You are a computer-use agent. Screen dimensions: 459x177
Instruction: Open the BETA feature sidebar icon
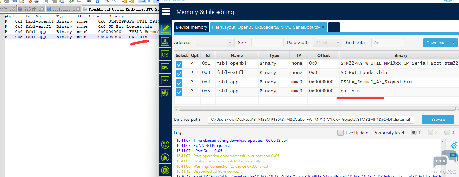(x=165, y=158)
